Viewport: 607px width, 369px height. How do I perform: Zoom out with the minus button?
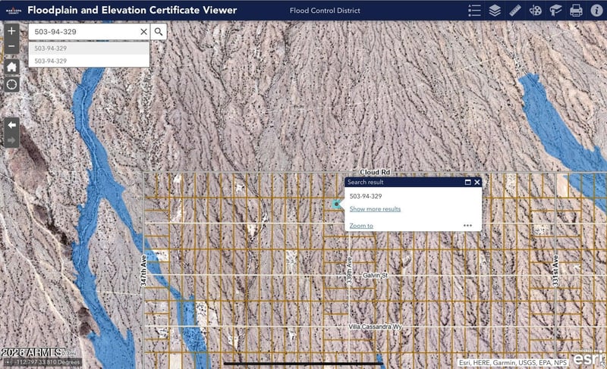pos(11,46)
